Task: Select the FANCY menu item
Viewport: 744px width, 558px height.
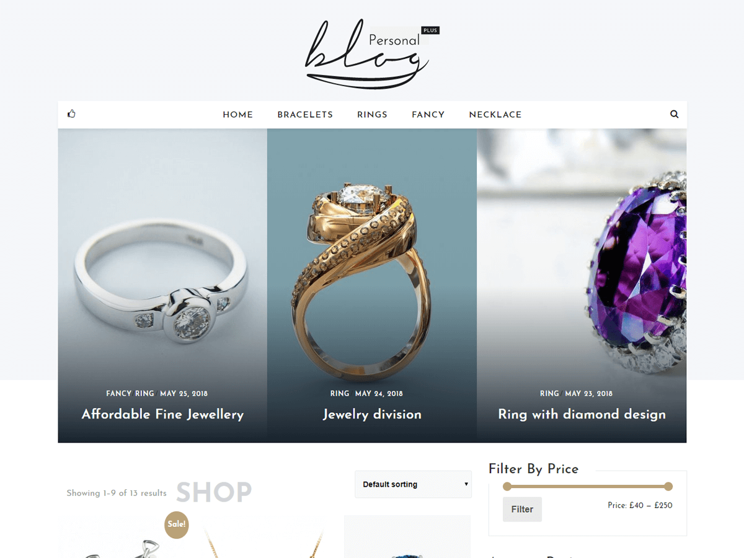Action: 428,115
